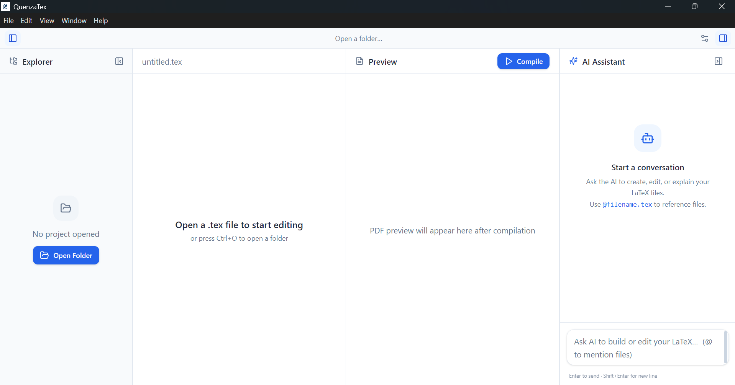735x385 pixels.
Task: Open the File menu
Action: coord(8,21)
